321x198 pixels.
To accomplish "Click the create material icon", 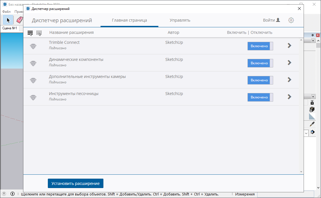I will [x=312, y=110].
